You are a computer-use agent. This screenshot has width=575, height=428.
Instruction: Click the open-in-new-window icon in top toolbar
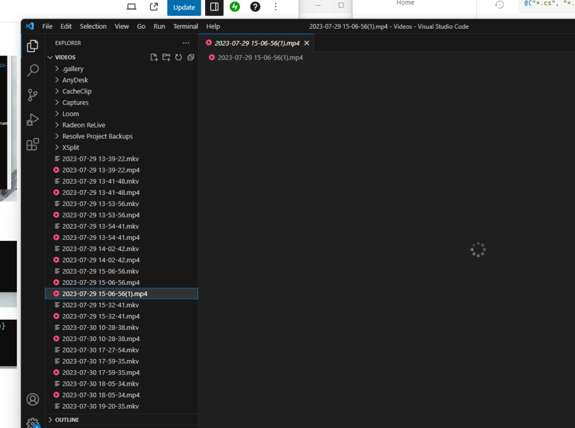click(x=154, y=7)
